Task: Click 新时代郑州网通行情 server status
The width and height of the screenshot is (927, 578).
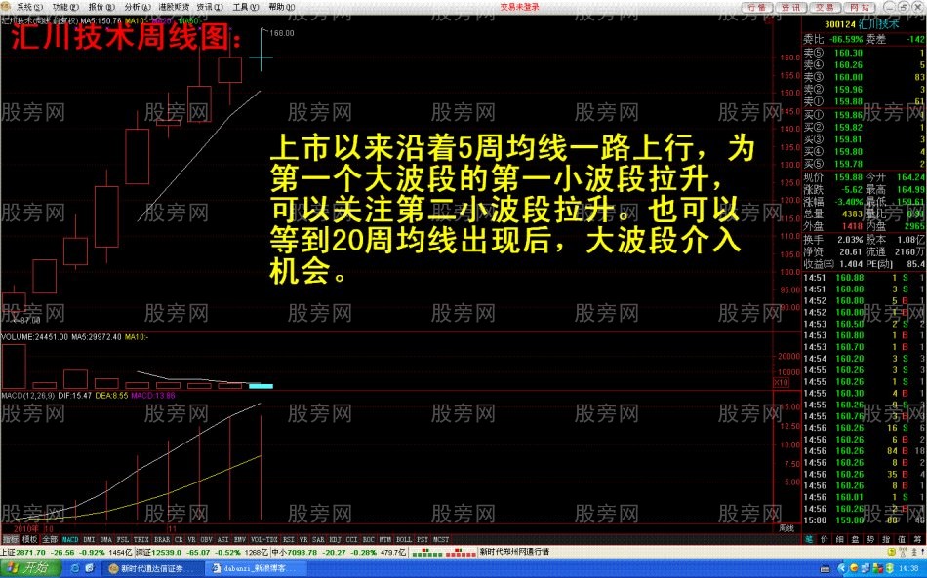Action: pyautogui.click(x=514, y=552)
